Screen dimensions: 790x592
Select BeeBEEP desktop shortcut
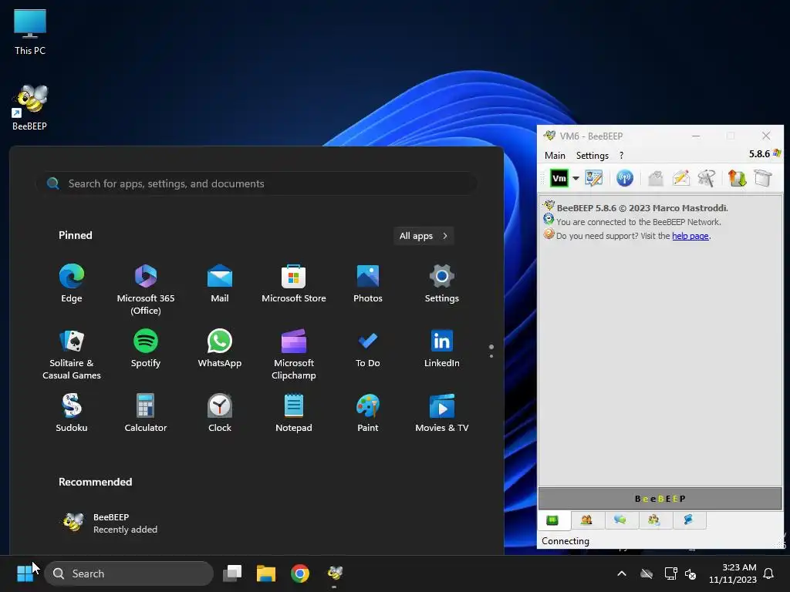[30, 108]
